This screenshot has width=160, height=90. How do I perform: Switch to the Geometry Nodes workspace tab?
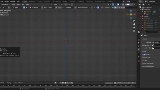[100, 2]
